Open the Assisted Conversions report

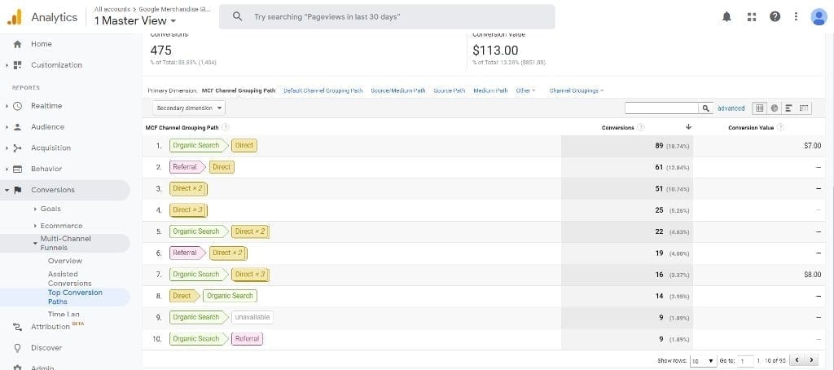(x=70, y=279)
